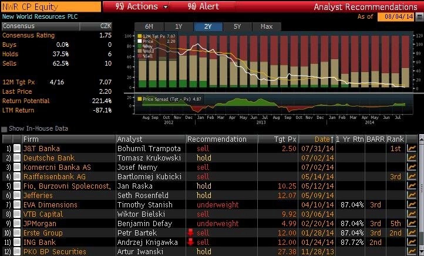Sort table by Firm column header
Image resolution: width=424 pixels, height=256 pixels.
click(x=69, y=139)
